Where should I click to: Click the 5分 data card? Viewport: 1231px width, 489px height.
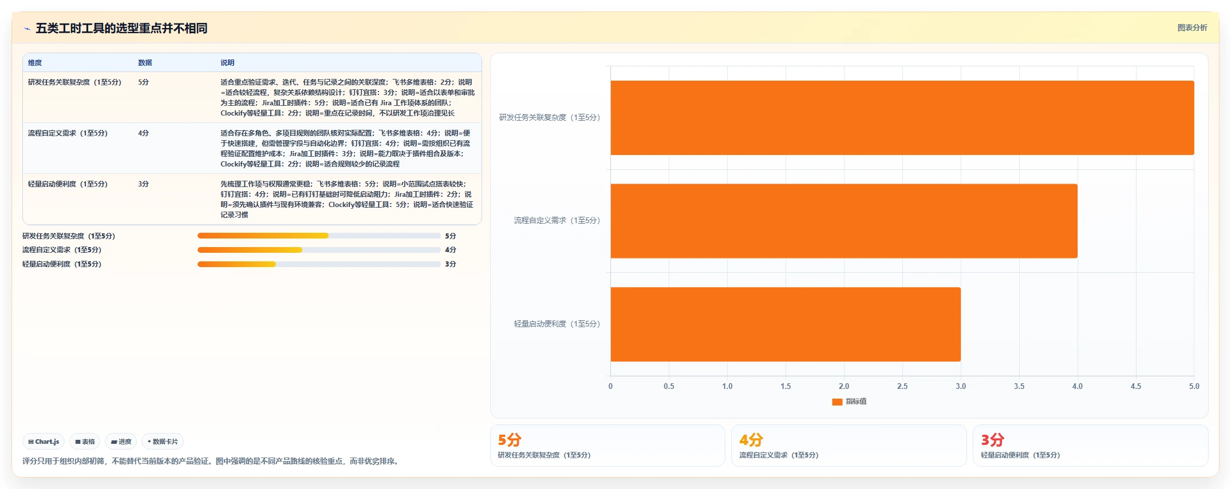607,446
